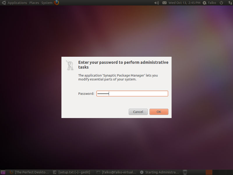The height and width of the screenshot is (175, 233).
Task: Click the network connection arrows icon
Action: pyautogui.click(x=230, y=3)
